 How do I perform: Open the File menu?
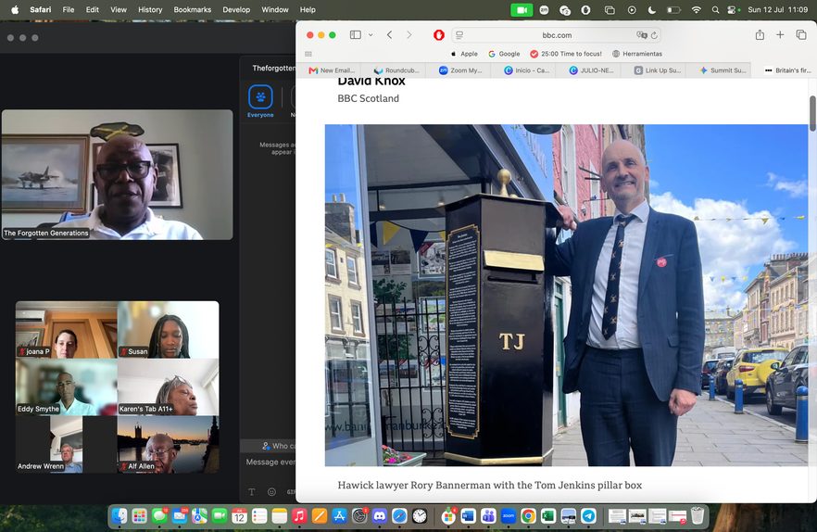(69, 9)
